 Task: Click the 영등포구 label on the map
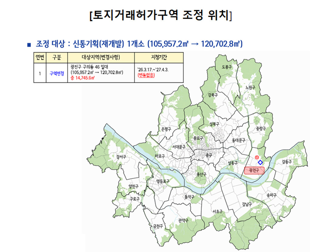pyautogui.click(x=163, y=181)
